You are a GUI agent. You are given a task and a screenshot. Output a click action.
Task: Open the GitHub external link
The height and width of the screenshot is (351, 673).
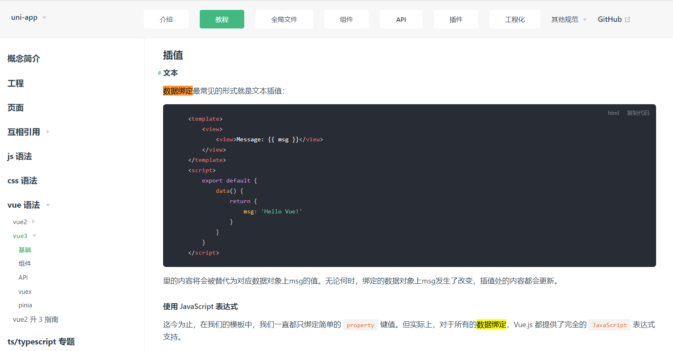click(x=614, y=19)
